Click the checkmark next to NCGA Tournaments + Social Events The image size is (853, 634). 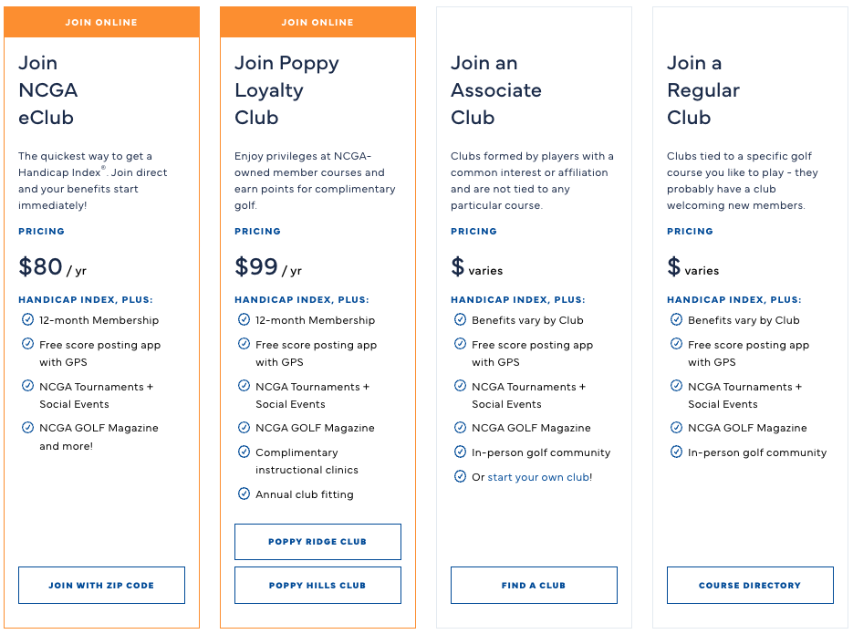click(26, 387)
